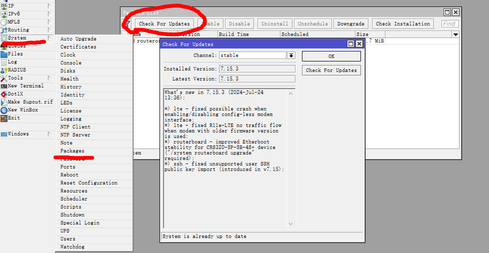Click the Unschedule button
This screenshot has height=253, width=489.
[313, 23]
